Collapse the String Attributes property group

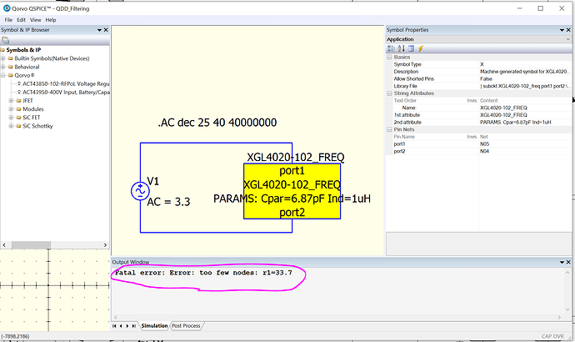pos(389,93)
